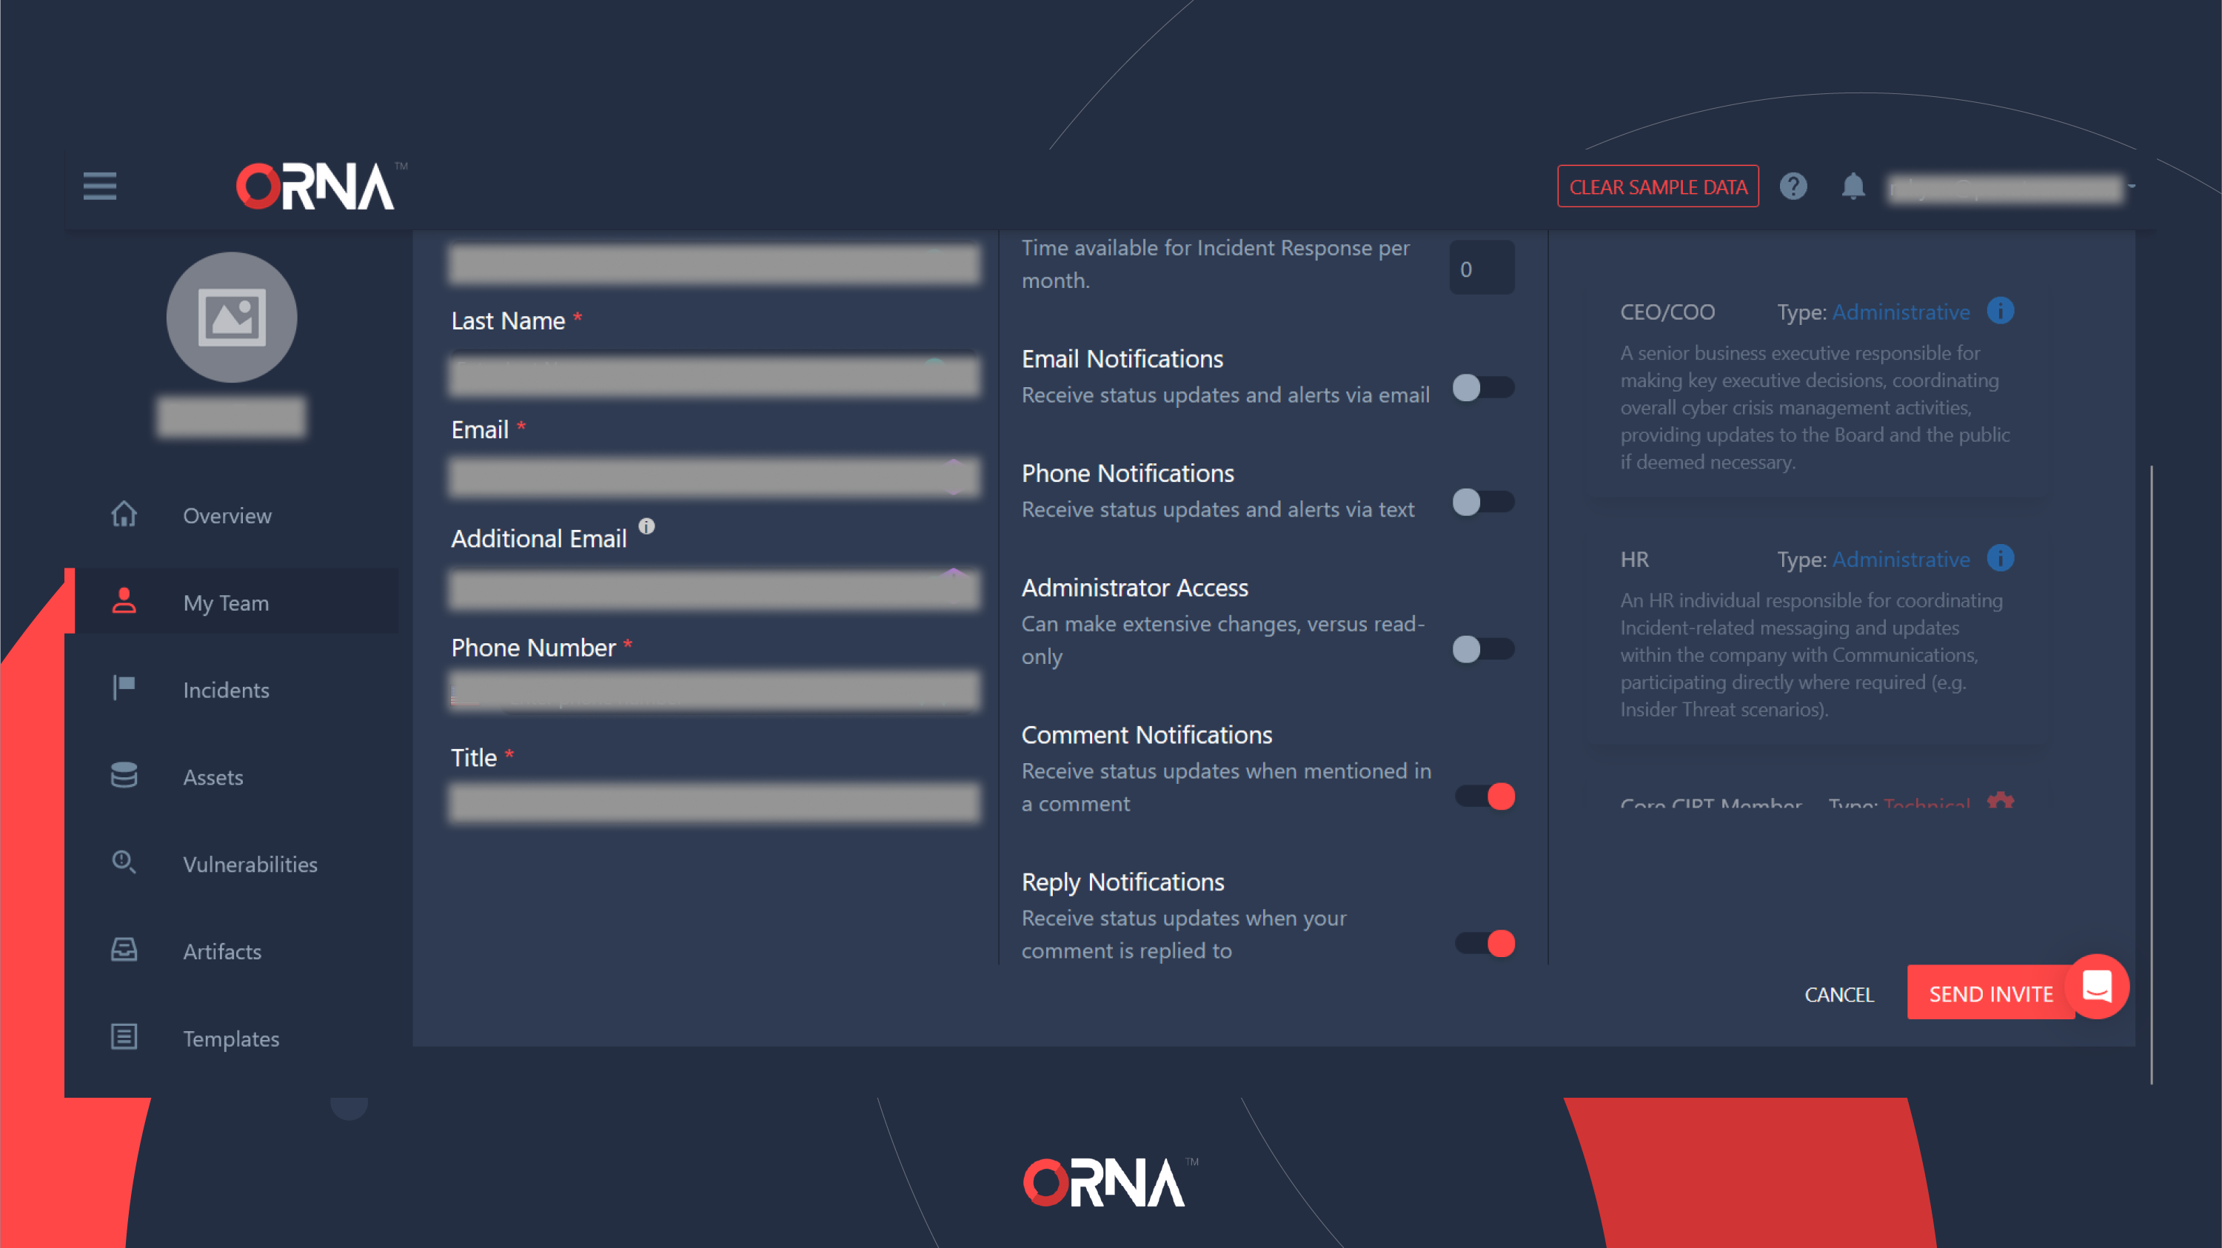
Task: Click the CANCEL link
Action: tap(1838, 992)
